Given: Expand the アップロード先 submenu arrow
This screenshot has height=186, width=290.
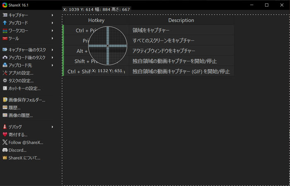Looking at the screenshot, I should 53,65.
